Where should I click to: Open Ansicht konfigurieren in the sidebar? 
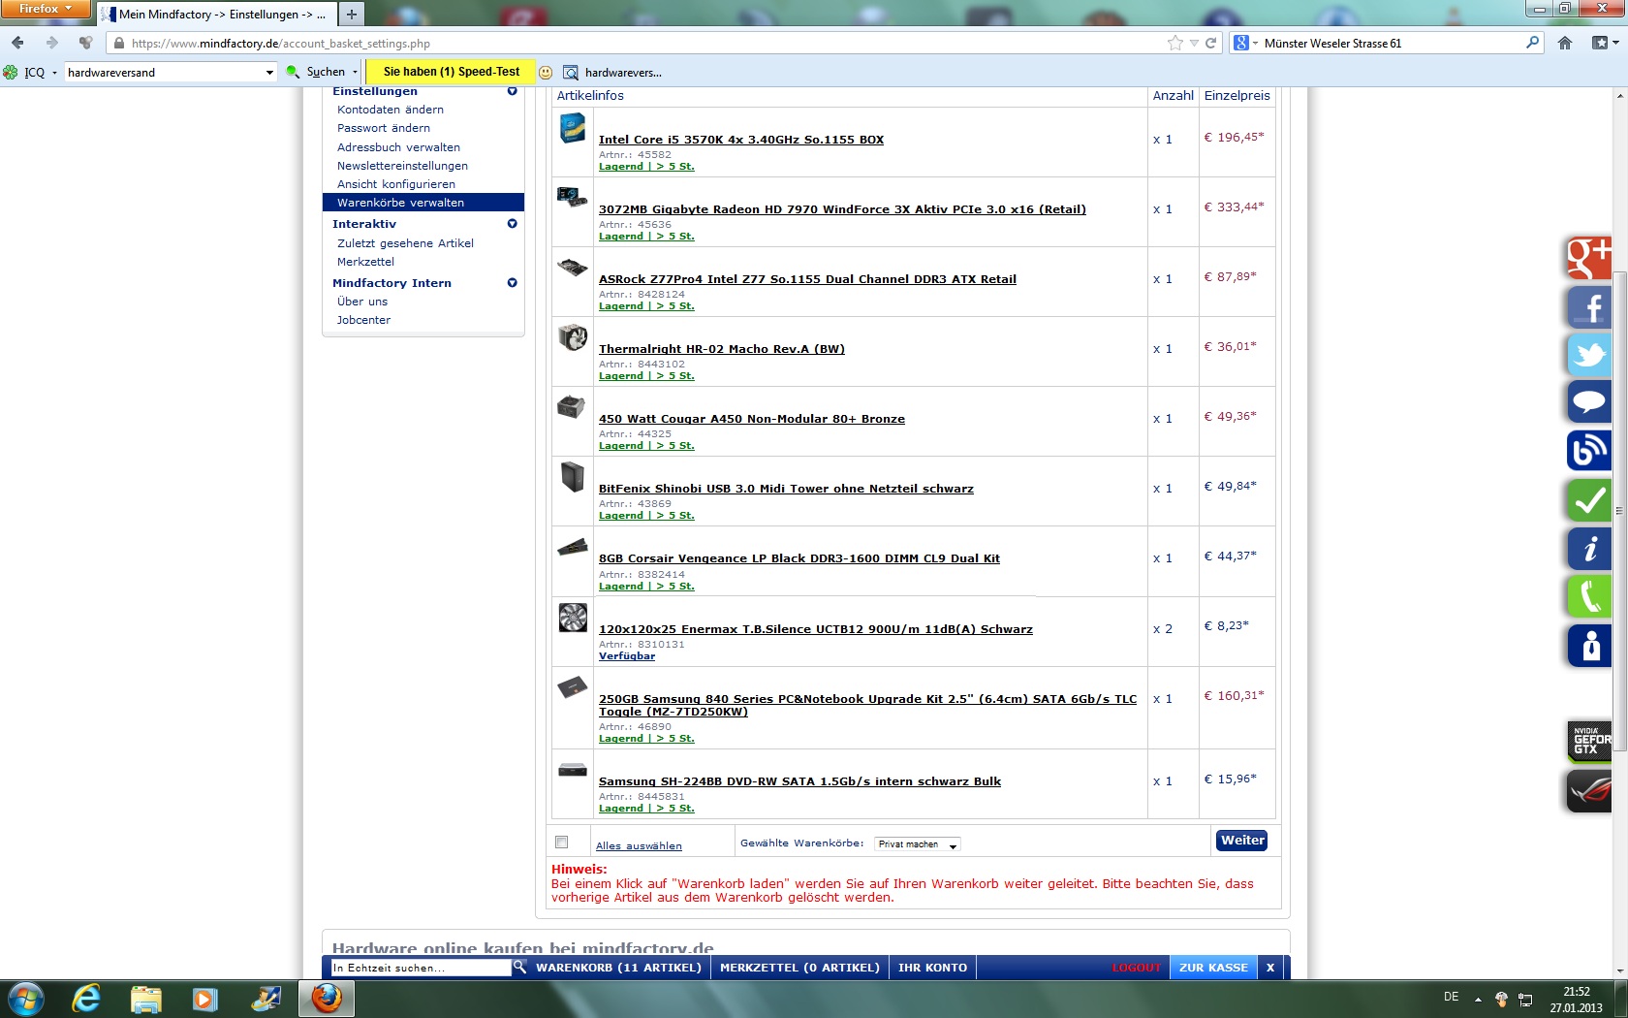point(396,184)
